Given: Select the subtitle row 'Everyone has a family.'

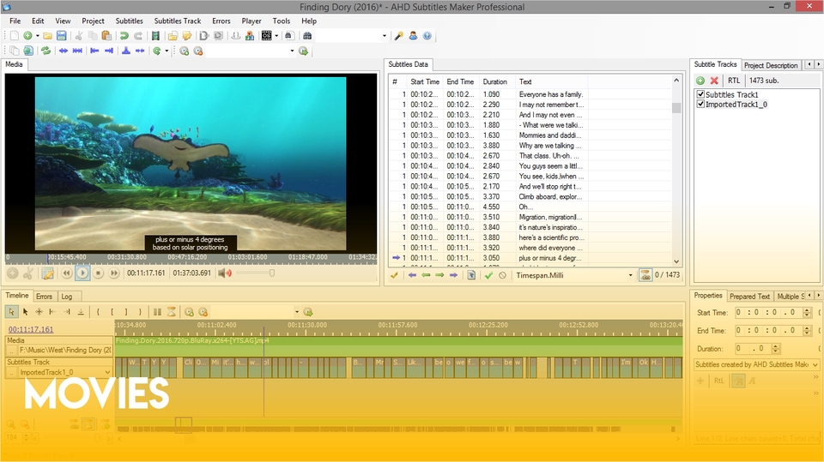Looking at the screenshot, I should click(x=530, y=94).
